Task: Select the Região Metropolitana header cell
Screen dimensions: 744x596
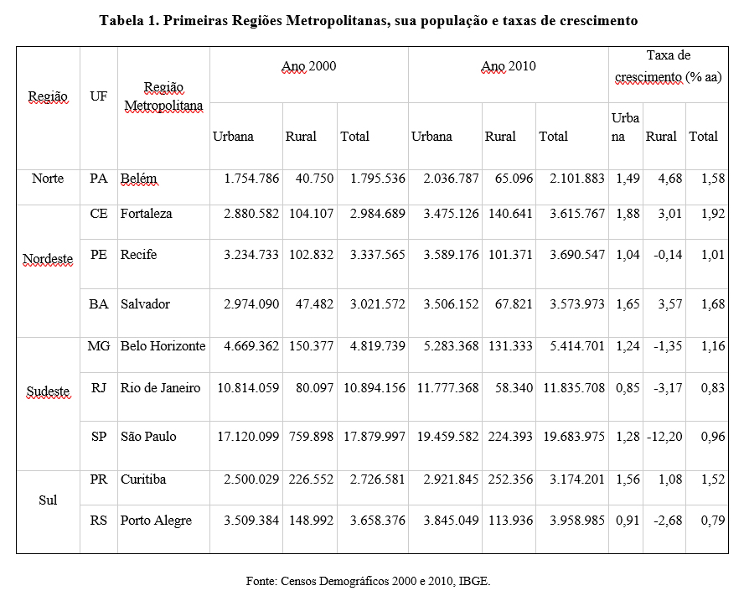Action: point(163,96)
